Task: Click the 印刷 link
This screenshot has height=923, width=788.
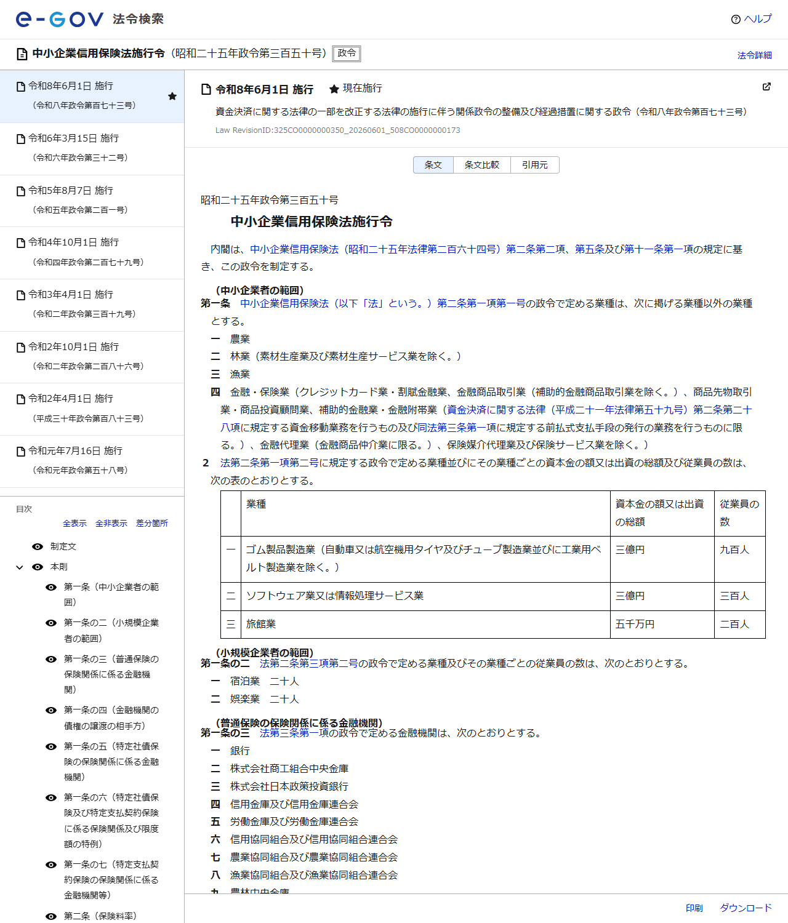Action: [694, 908]
